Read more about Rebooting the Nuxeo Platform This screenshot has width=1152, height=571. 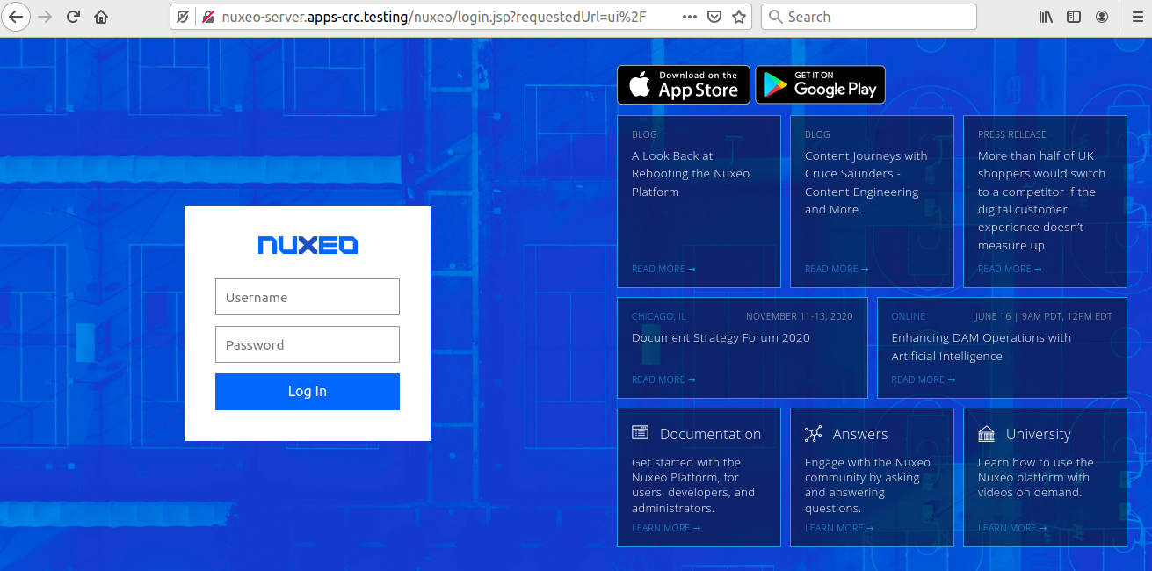pyautogui.click(x=663, y=269)
